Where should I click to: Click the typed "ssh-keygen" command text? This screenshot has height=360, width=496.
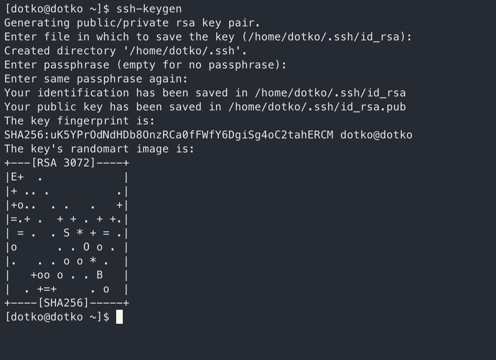pyautogui.click(x=149, y=9)
